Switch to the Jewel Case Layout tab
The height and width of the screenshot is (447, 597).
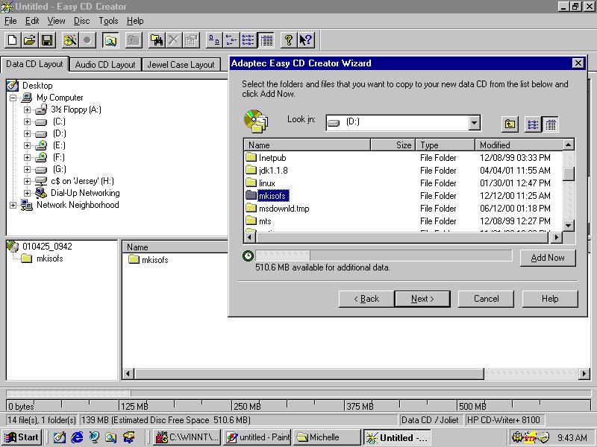[181, 65]
